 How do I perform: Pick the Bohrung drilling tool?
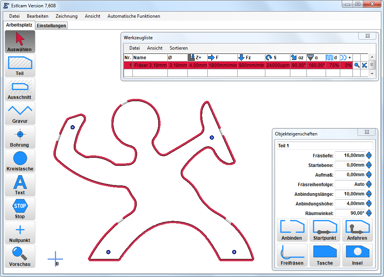point(20,137)
